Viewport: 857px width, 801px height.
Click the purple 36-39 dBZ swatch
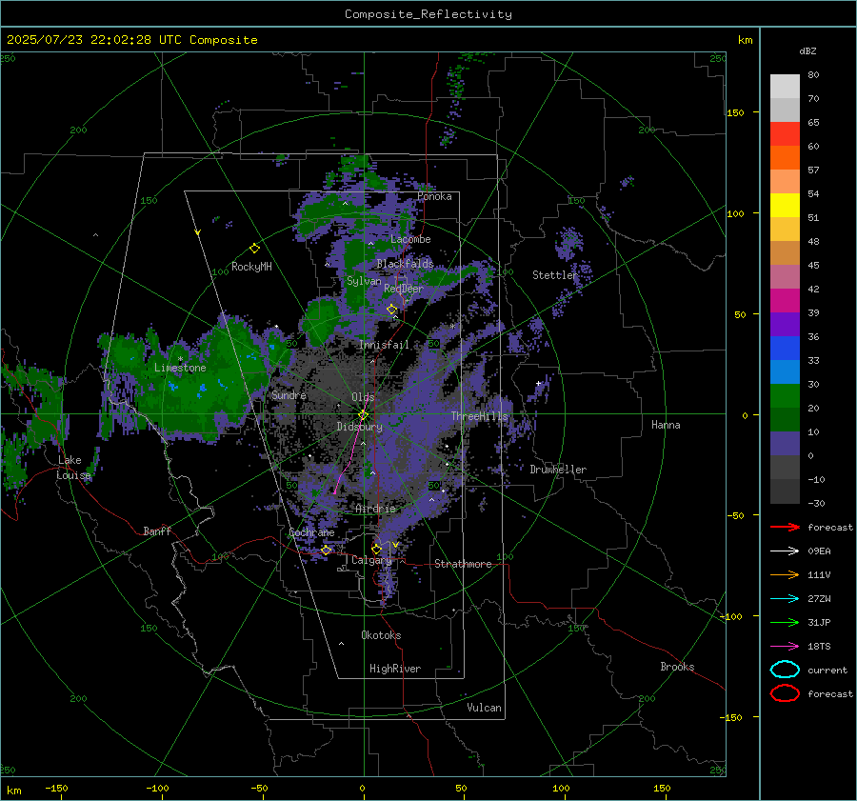click(785, 325)
